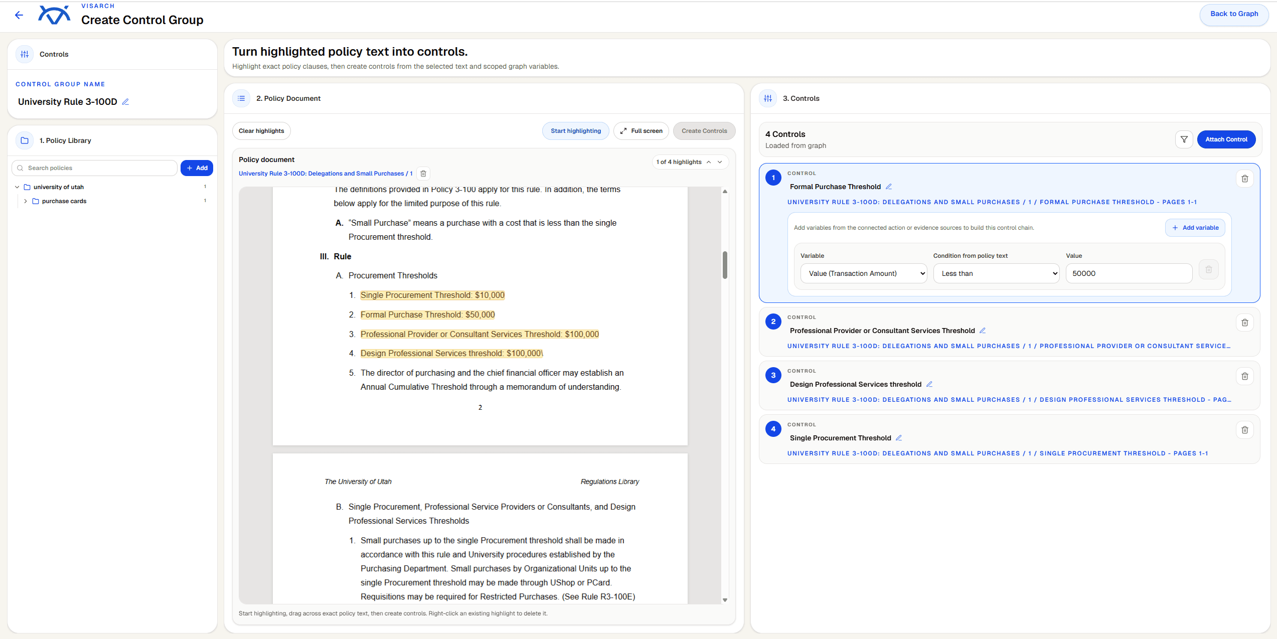Viewport: 1277px width, 639px height.
Task: Click the 3. Controls sliders icon
Action: 768,98
